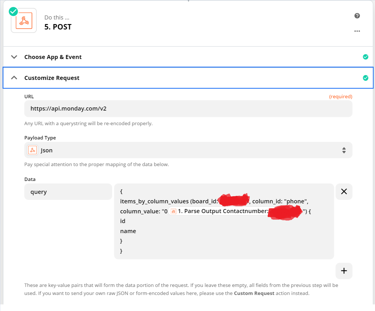Click the Webhooks app icon for step 5
The width and height of the screenshot is (375, 311).
click(x=24, y=21)
